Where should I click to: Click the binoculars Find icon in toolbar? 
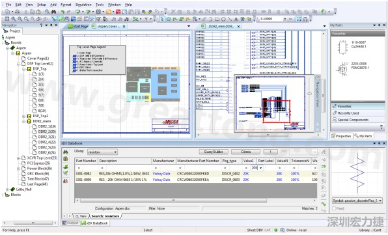53,12
